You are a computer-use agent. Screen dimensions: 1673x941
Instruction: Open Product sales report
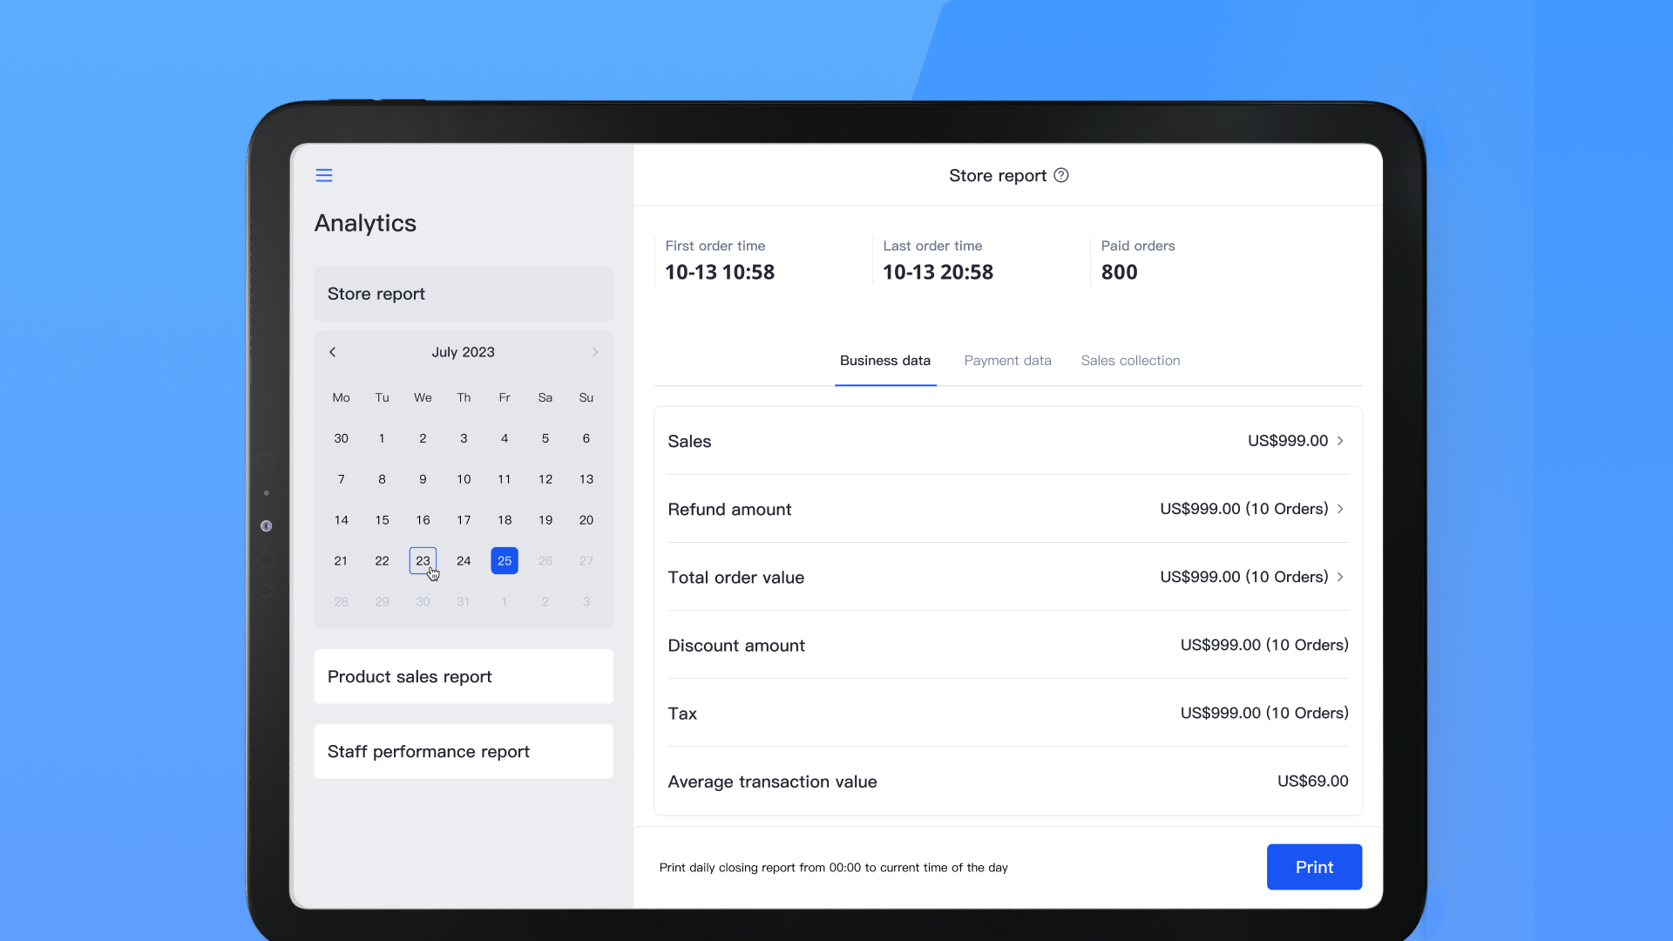pyautogui.click(x=464, y=677)
